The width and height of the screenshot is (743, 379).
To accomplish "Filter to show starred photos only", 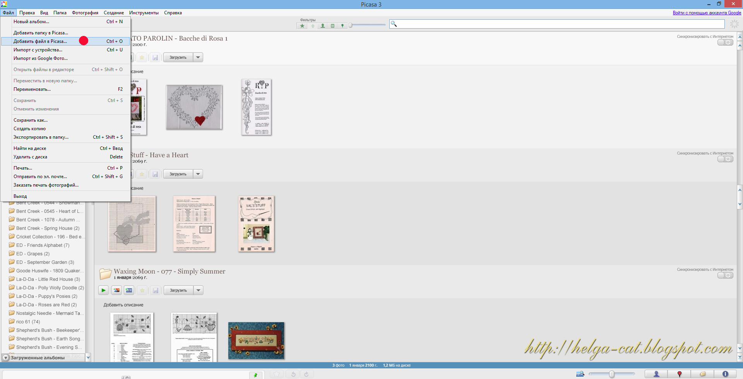I will pos(302,26).
